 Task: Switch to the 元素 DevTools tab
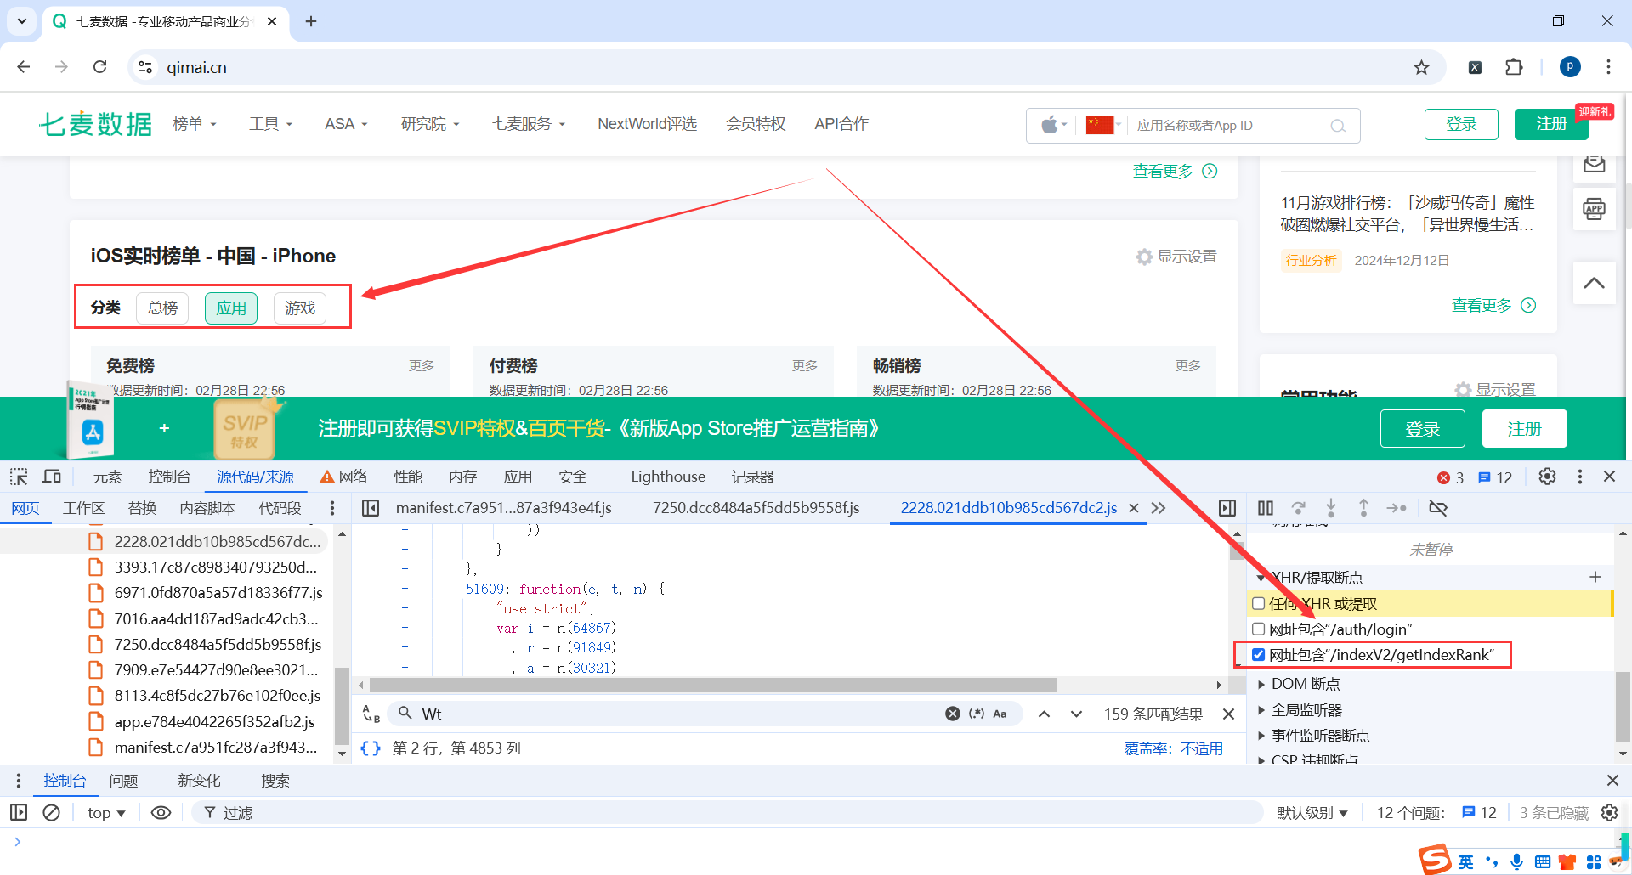pos(107,477)
